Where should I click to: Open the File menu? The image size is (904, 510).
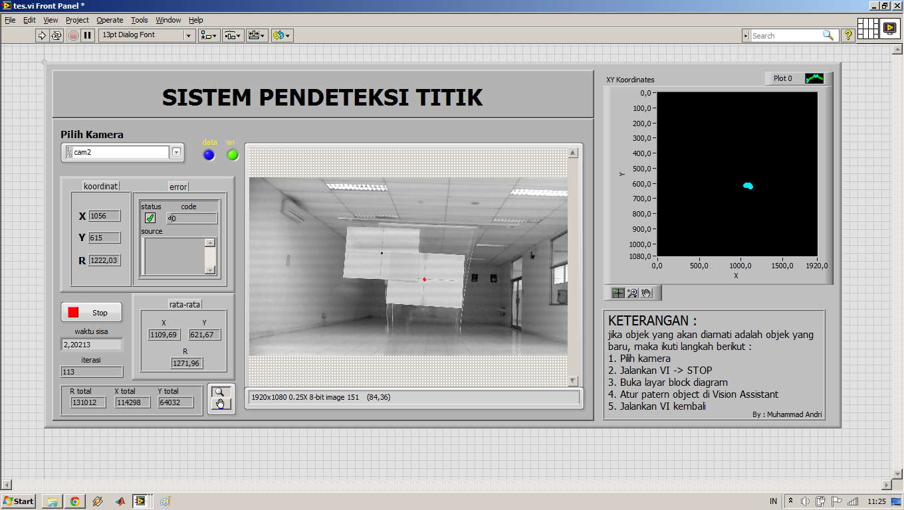tap(10, 20)
